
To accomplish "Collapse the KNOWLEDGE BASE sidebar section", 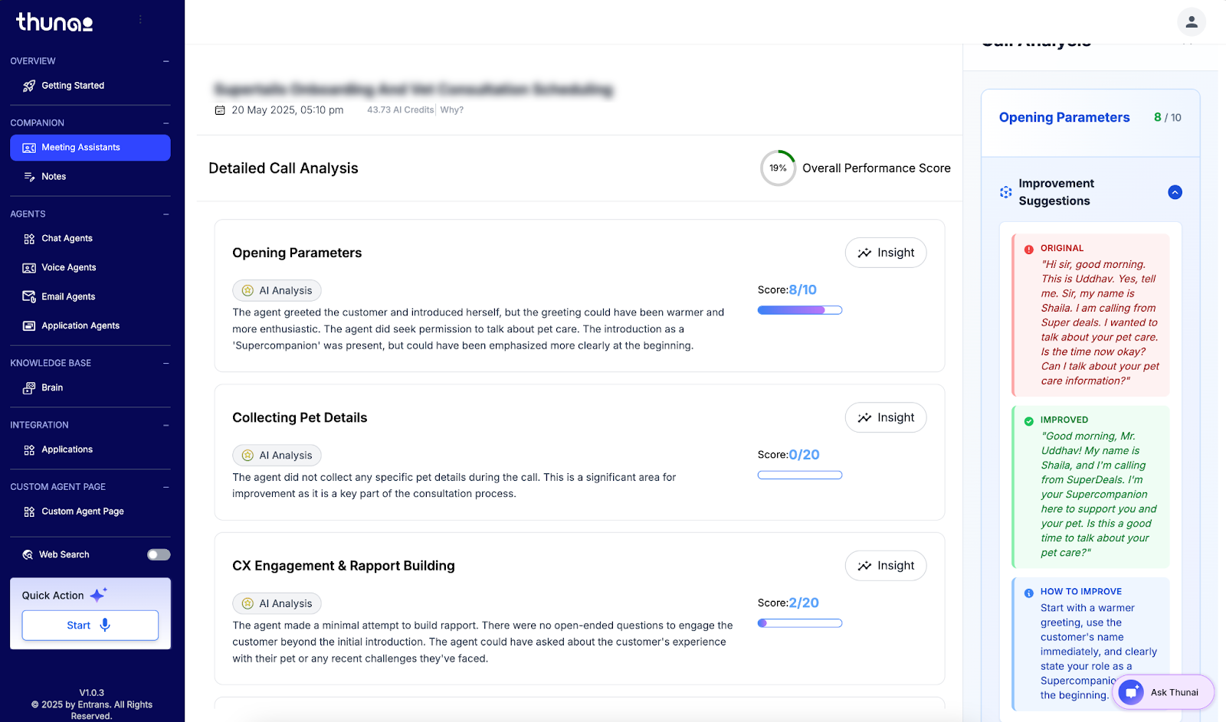I will coord(166,364).
